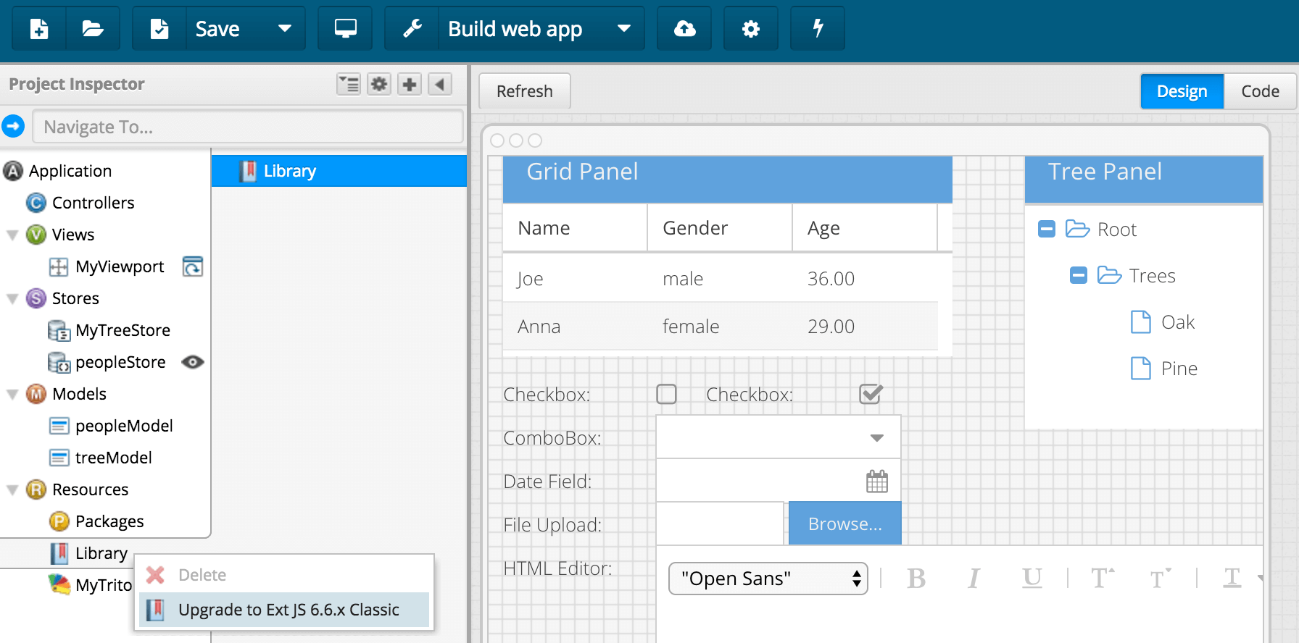Toggle the peopleStore eye visibility icon

pyautogui.click(x=193, y=362)
